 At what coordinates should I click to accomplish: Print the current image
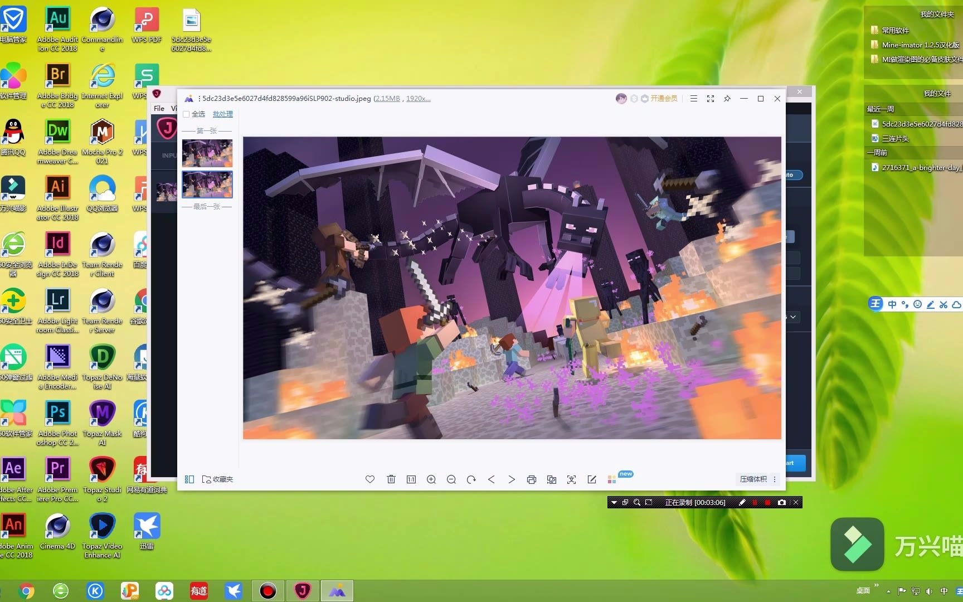532,479
